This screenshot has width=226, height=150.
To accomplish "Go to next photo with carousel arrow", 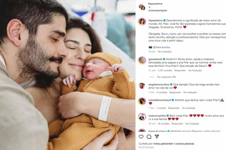I will click(131, 80).
